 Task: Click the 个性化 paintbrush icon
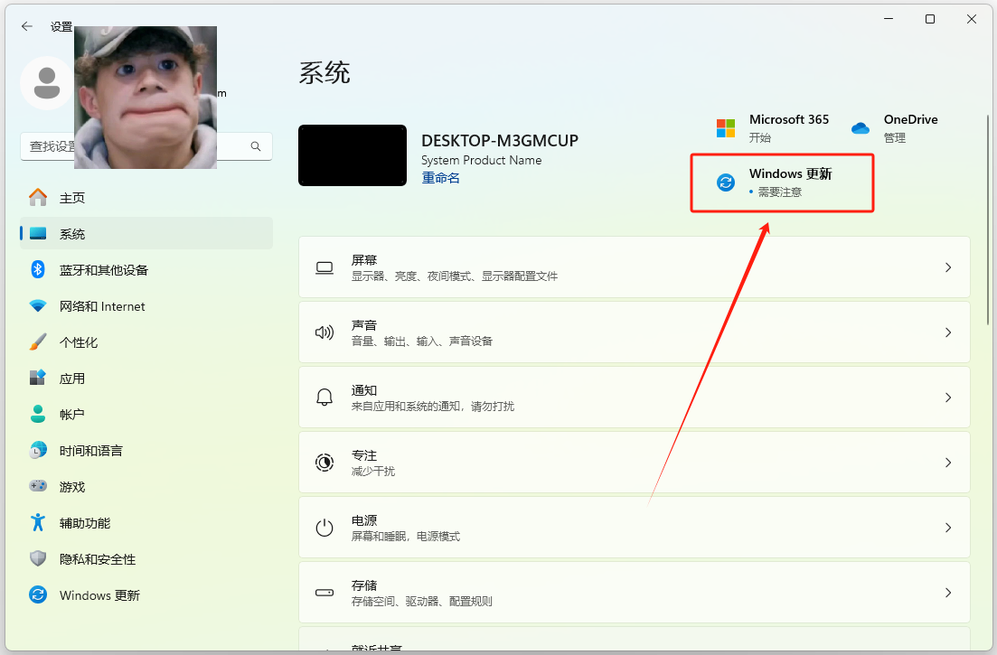[38, 342]
